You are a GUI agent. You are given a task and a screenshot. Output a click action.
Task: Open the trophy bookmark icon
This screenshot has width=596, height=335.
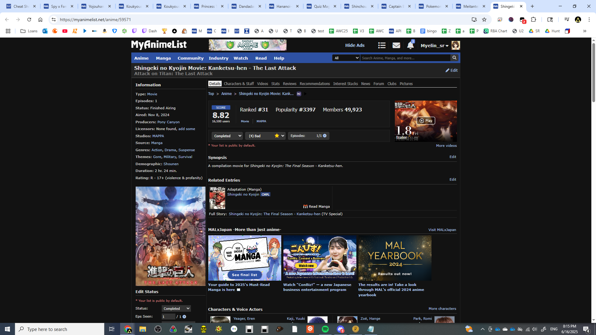click(165, 31)
